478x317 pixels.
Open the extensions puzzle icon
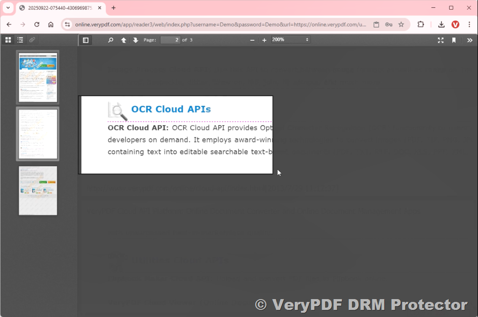(421, 24)
